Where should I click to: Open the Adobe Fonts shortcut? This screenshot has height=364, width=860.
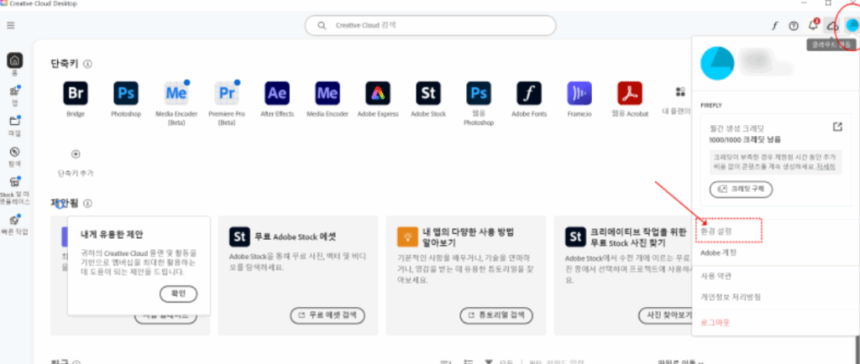529,93
